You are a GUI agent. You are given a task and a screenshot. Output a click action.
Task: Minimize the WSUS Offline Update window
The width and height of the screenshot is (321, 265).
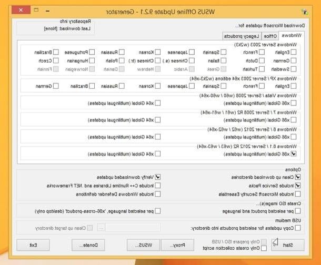point(47,11)
